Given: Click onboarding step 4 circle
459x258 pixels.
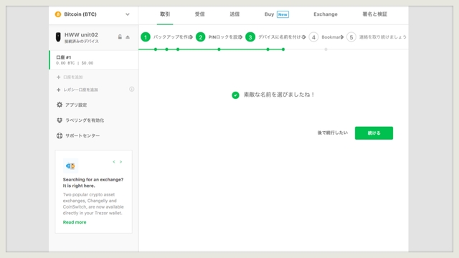Looking at the screenshot, I should (313, 37).
